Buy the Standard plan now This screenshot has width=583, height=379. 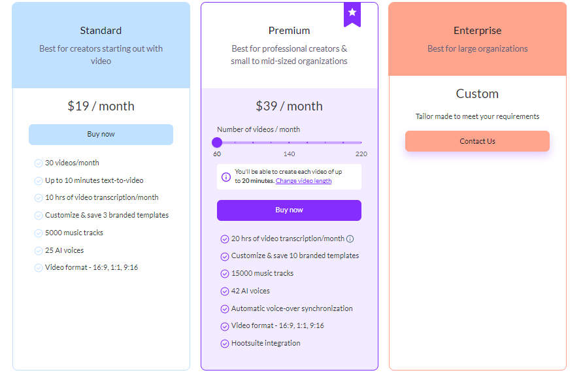[101, 135]
